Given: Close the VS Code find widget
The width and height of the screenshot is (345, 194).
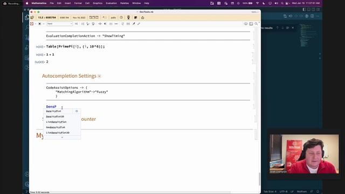Looking at the screenshot, I should tap(293, 28).
